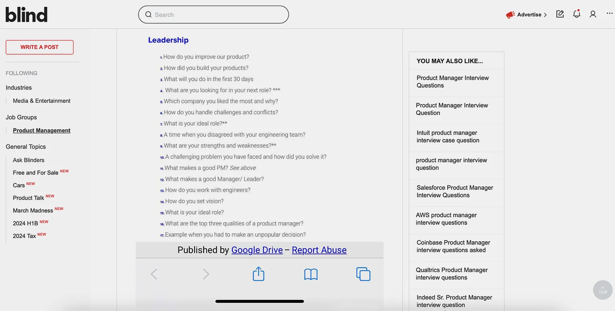Open Media & Entertainment industry
The width and height of the screenshot is (615, 311).
pyautogui.click(x=42, y=101)
